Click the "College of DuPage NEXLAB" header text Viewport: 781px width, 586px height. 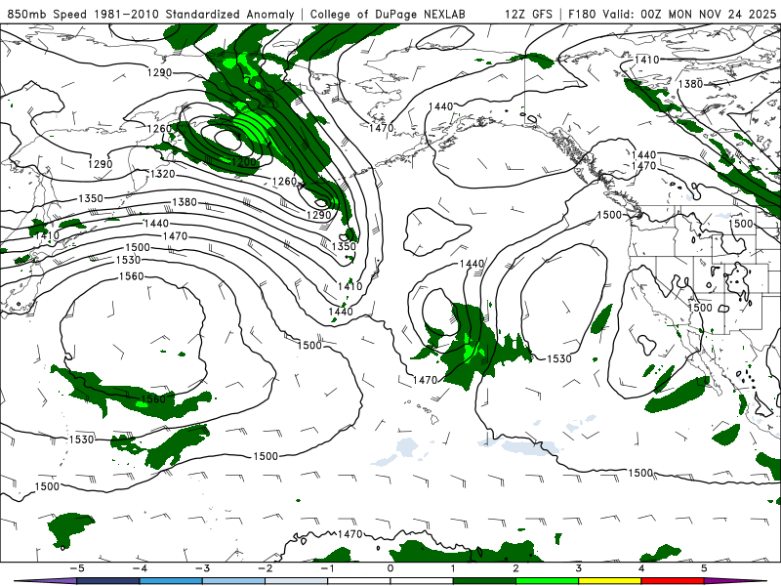tap(388, 14)
